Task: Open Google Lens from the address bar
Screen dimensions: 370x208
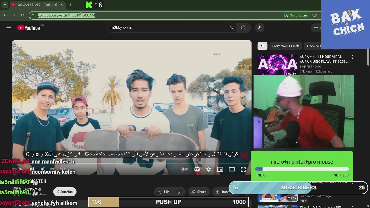Action: 296,15
